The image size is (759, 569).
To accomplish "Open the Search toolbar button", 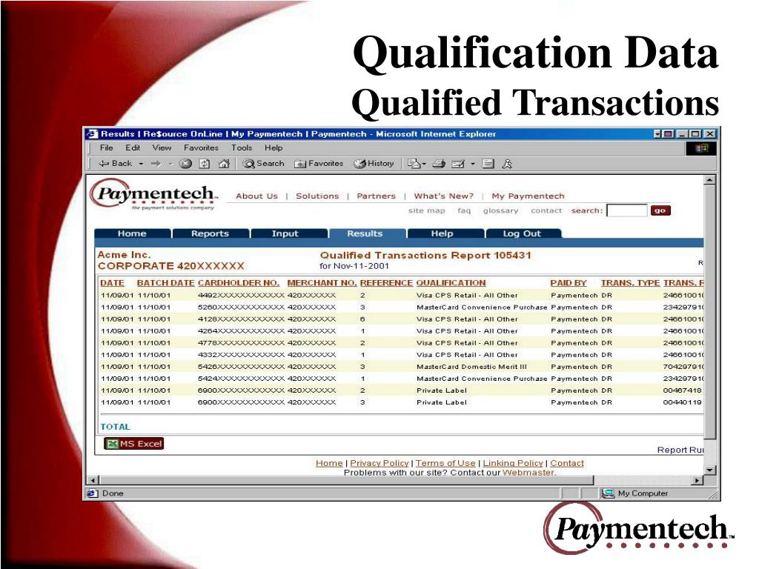I will tap(264, 164).
